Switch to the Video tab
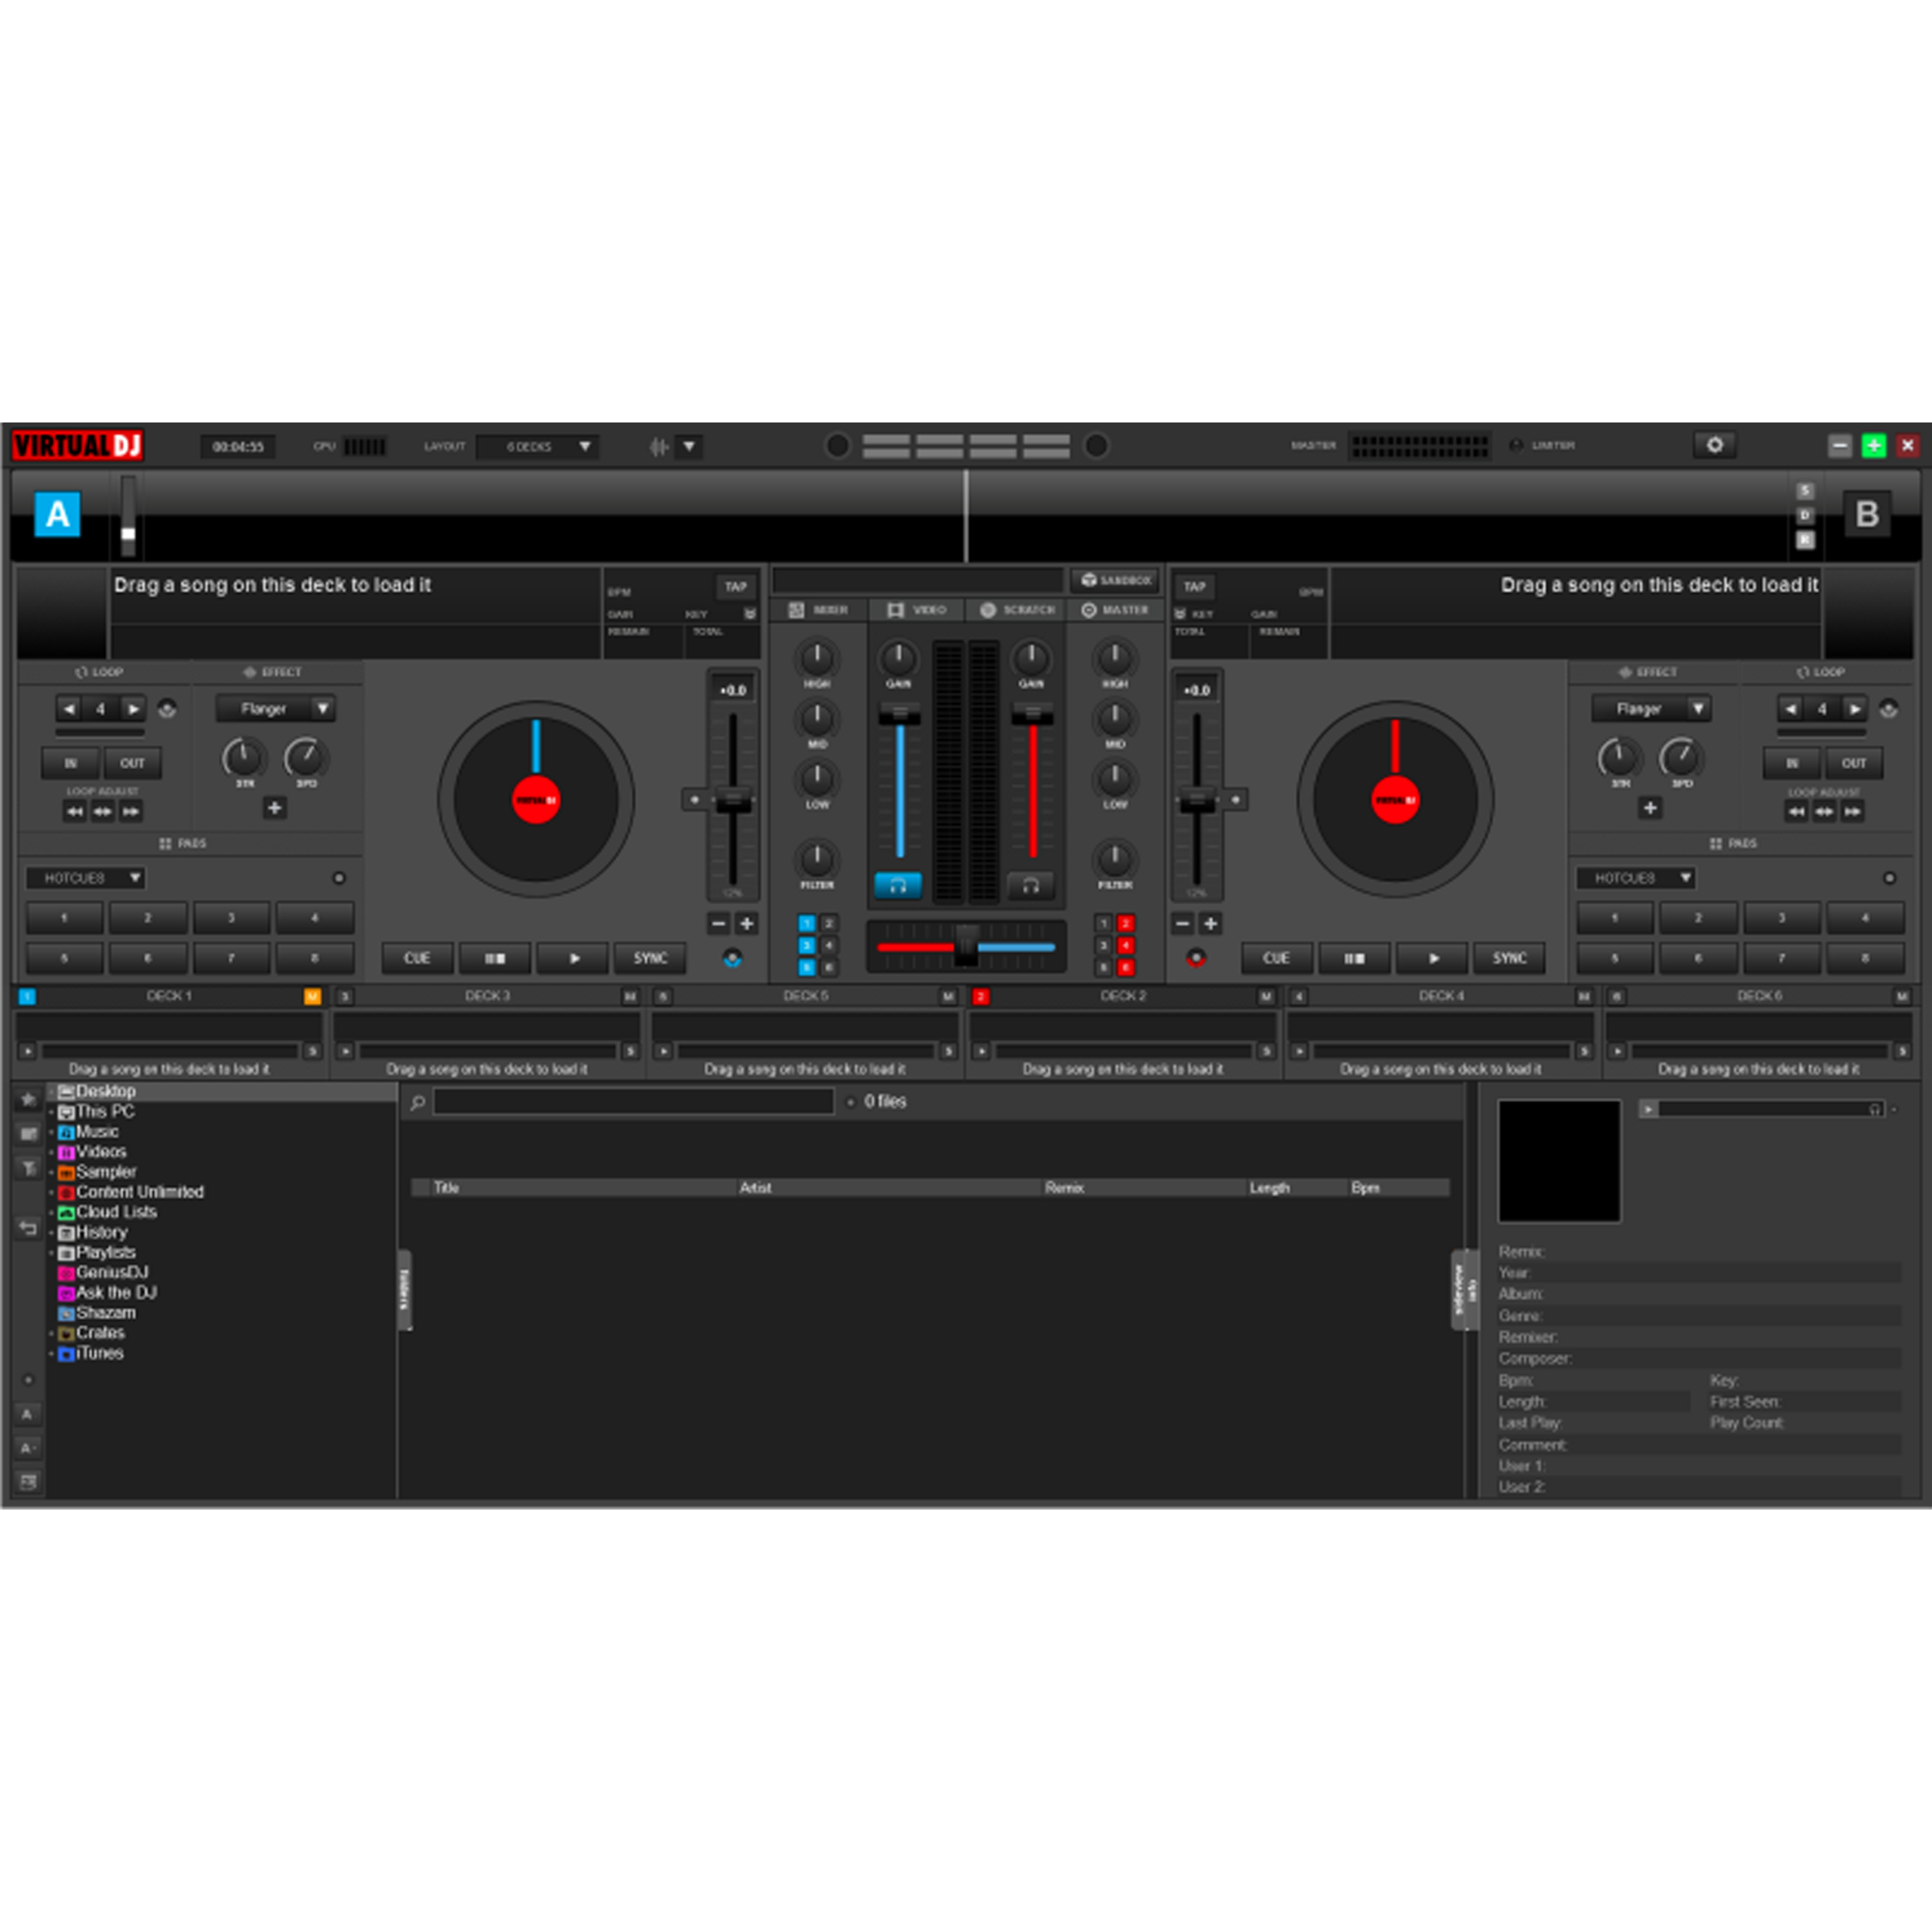Image resolution: width=1932 pixels, height=1932 pixels. [916, 610]
